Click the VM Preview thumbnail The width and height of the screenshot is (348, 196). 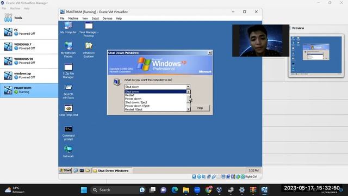(316, 56)
